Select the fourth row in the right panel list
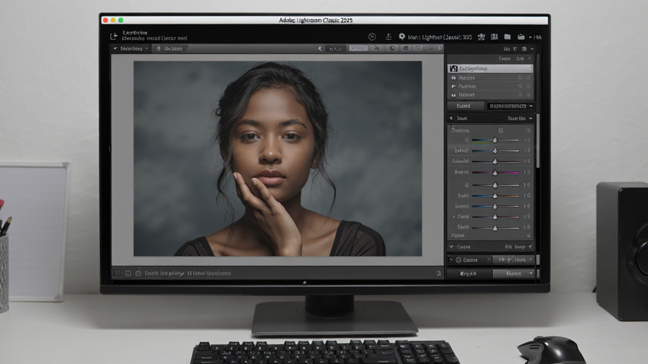This screenshot has height=364, width=648. pos(490,95)
